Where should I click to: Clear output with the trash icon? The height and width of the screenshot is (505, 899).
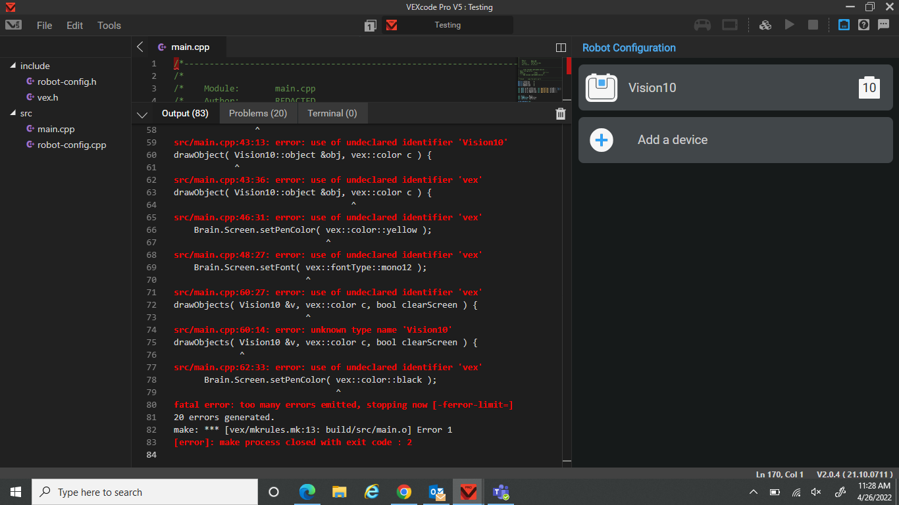click(x=561, y=113)
